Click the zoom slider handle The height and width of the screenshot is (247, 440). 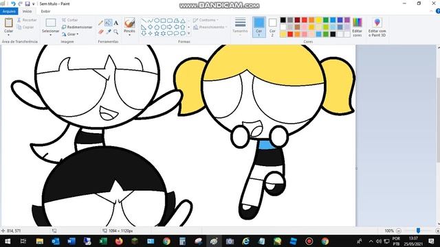[418, 231]
